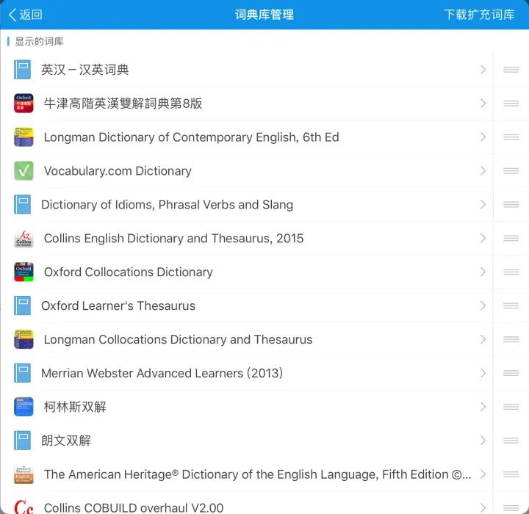Select the 柯林斯双解 entry text
Image resolution: width=529 pixels, height=514 pixels.
pyautogui.click(x=75, y=407)
